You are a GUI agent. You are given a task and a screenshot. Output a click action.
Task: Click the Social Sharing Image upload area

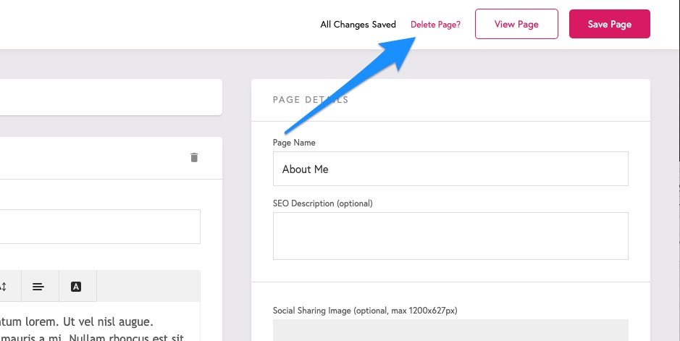pyautogui.click(x=450, y=330)
